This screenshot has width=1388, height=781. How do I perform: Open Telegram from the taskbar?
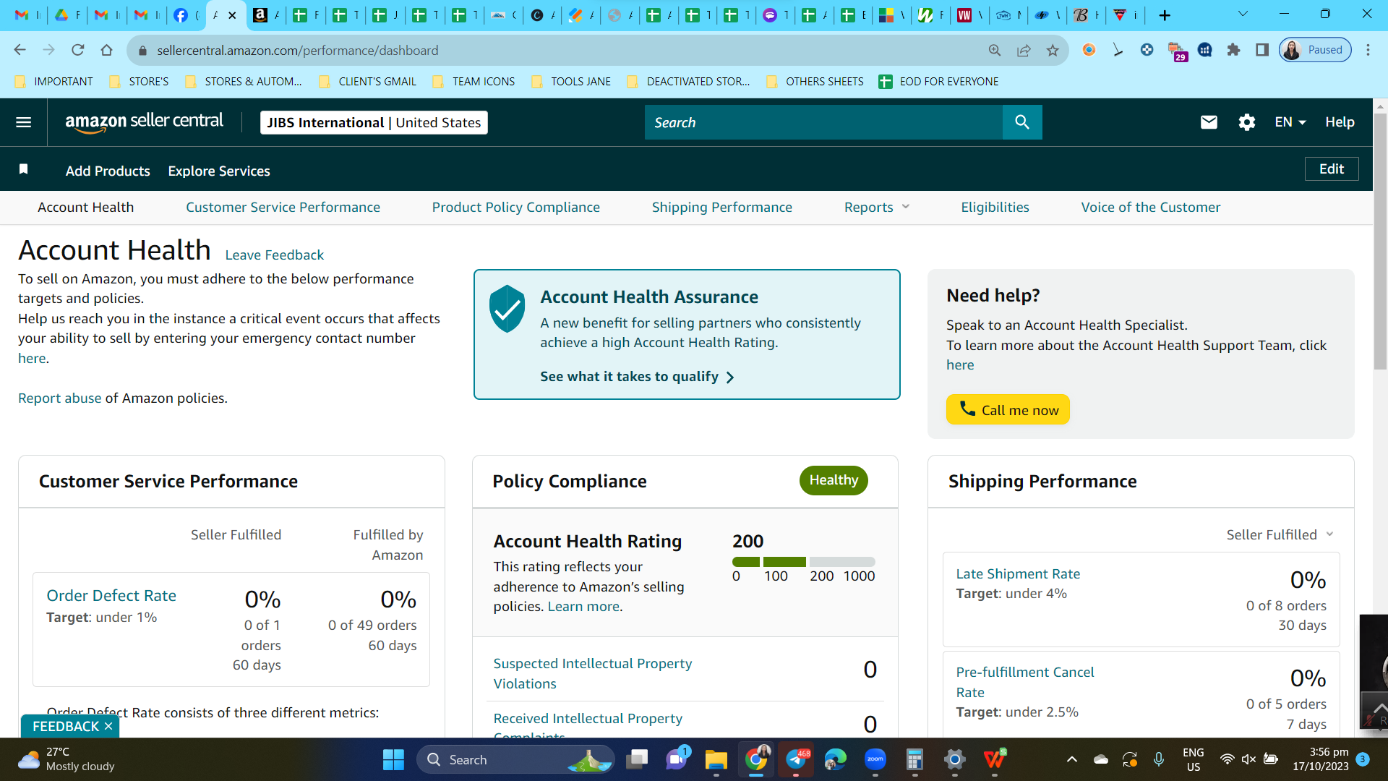(x=796, y=759)
